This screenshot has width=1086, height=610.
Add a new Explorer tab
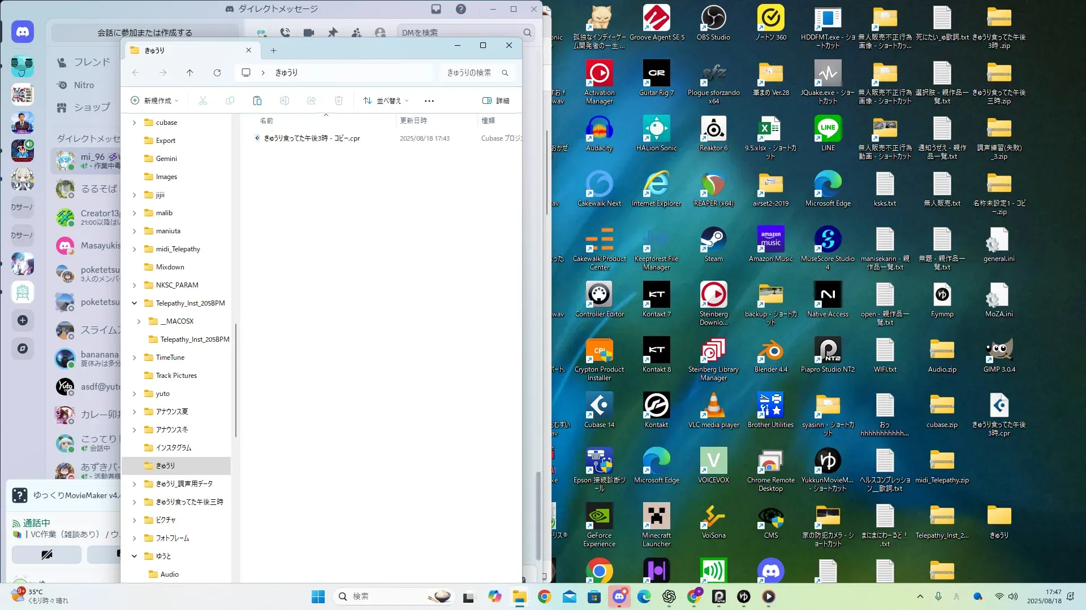[273, 50]
